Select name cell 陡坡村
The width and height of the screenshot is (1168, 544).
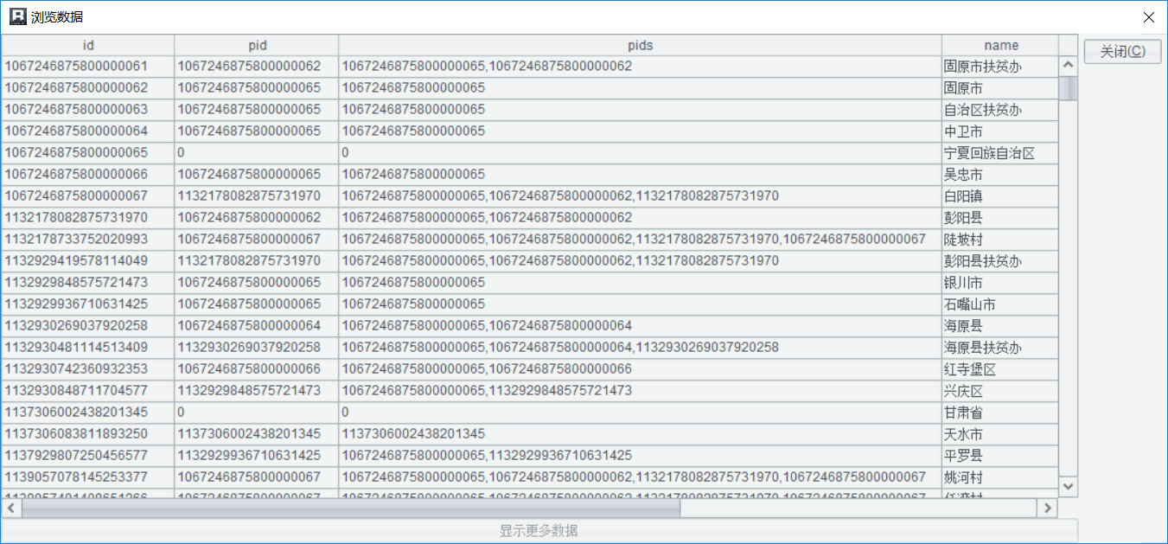click(x=1000, y=240)
